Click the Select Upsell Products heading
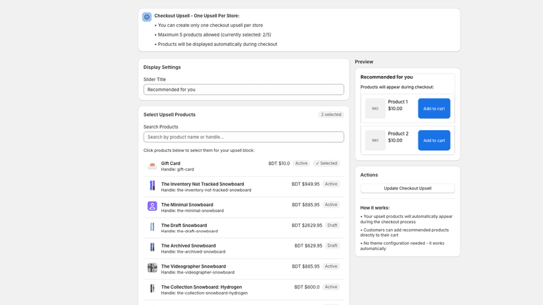Image resolution: width=543 pixels, height=305 pixels. tap(169, 115)
